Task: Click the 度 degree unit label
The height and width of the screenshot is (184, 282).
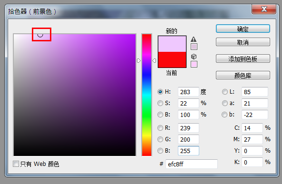Action: tap(203, 92)
